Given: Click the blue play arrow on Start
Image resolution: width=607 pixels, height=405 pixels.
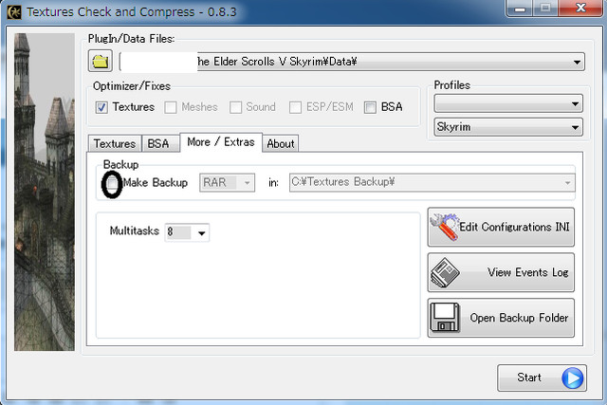Looking at the screenshot, I should point(572,377).
